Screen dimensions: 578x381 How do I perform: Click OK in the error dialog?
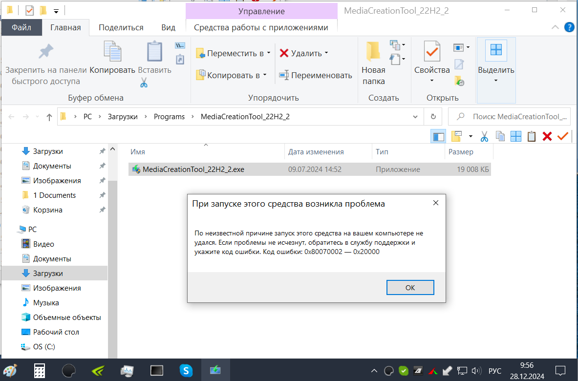point(410,287)
